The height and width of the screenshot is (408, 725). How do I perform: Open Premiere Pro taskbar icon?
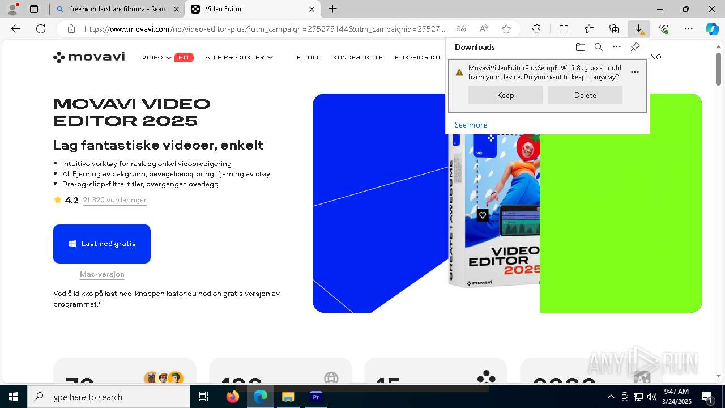(316, 397)
